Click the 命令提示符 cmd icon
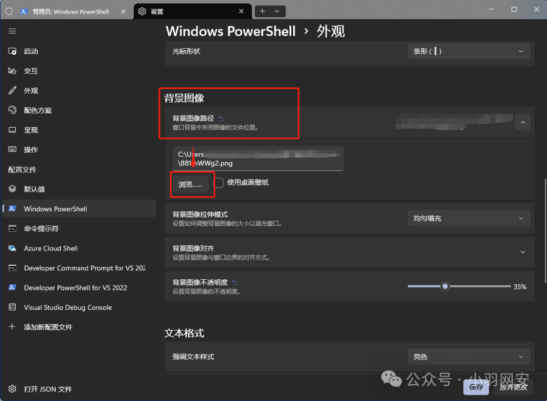Screen dimensions: 547x401 click(x=12, y=229)
